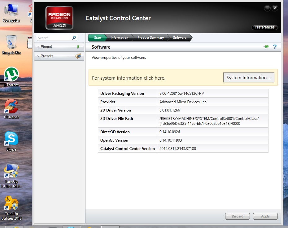The image size is (288, 228).
Task: Expand the Pinned section
Action: 59,47
